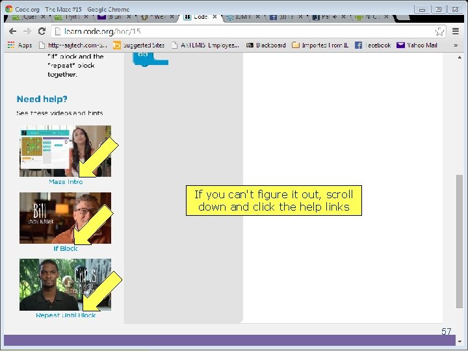Open the Chrome hamburger menu

coord(456,31)
